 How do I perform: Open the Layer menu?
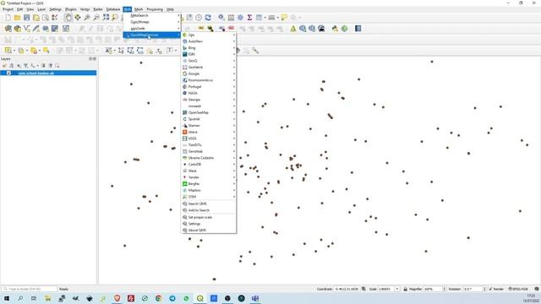tap(41, 9)
